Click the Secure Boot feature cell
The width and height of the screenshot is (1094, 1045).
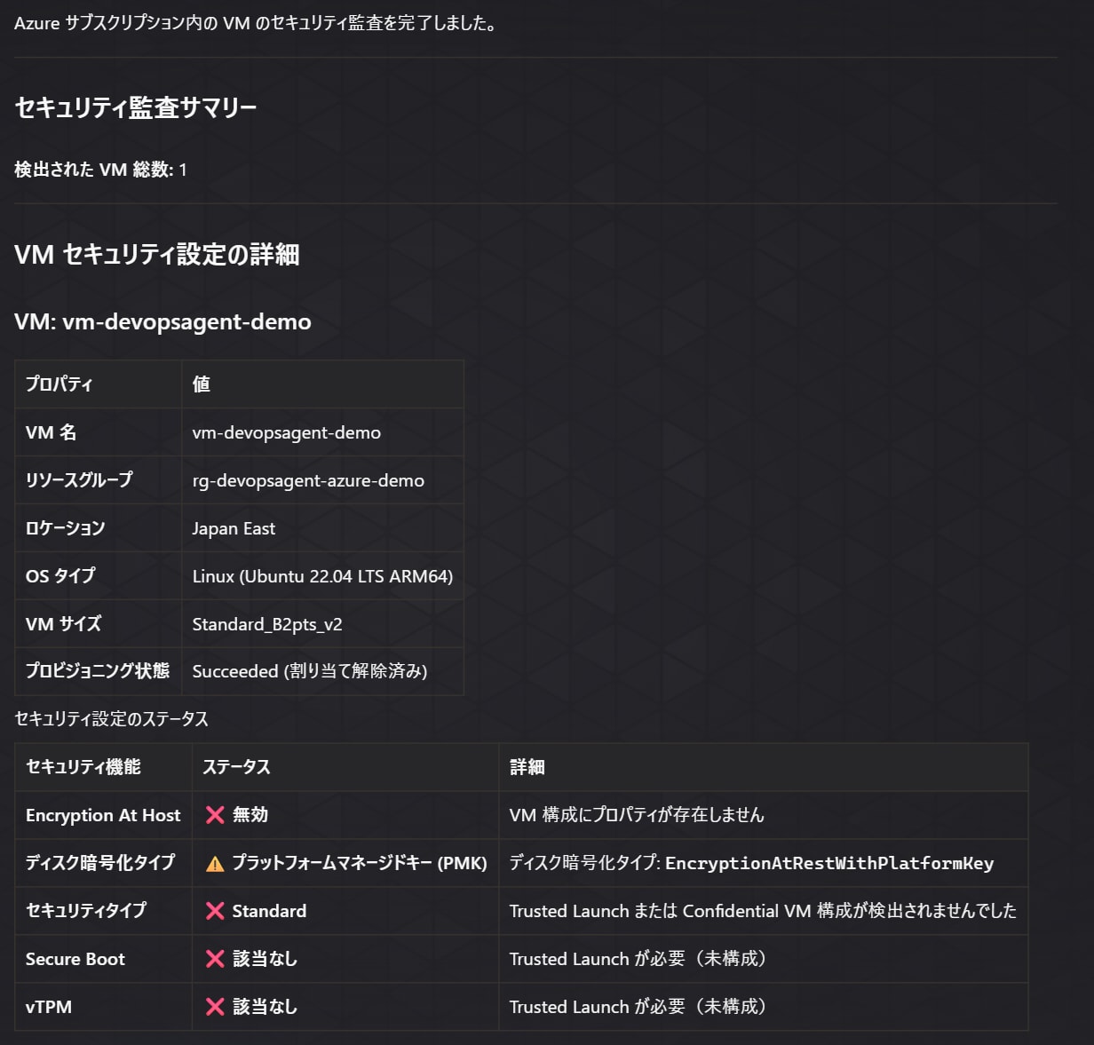click(104, 959)
